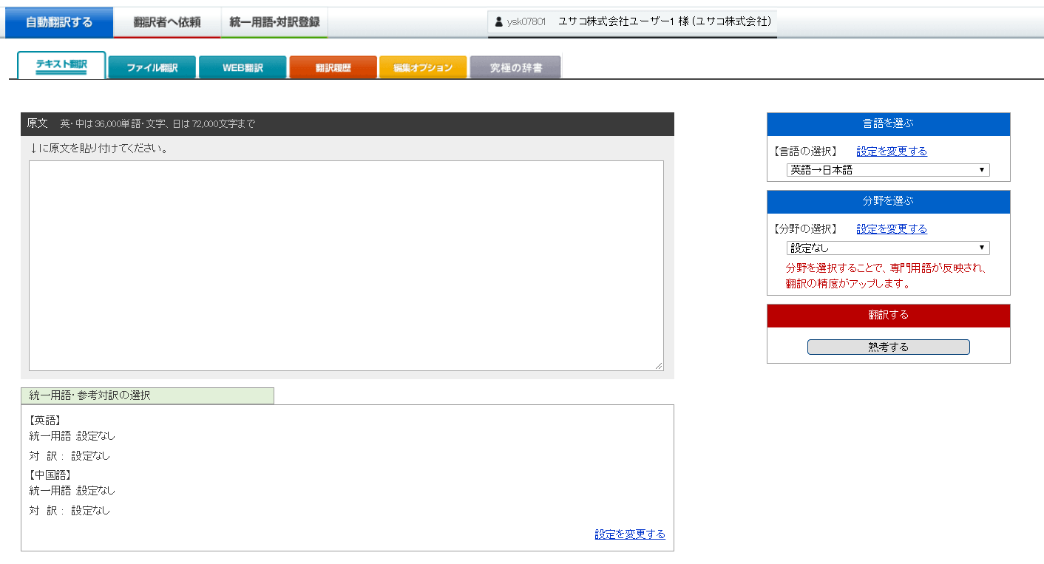Viewport: 1044px width, 564px height.
Task: Open the 統一用語・対訳登録 tab
Action: click(274, 22)
